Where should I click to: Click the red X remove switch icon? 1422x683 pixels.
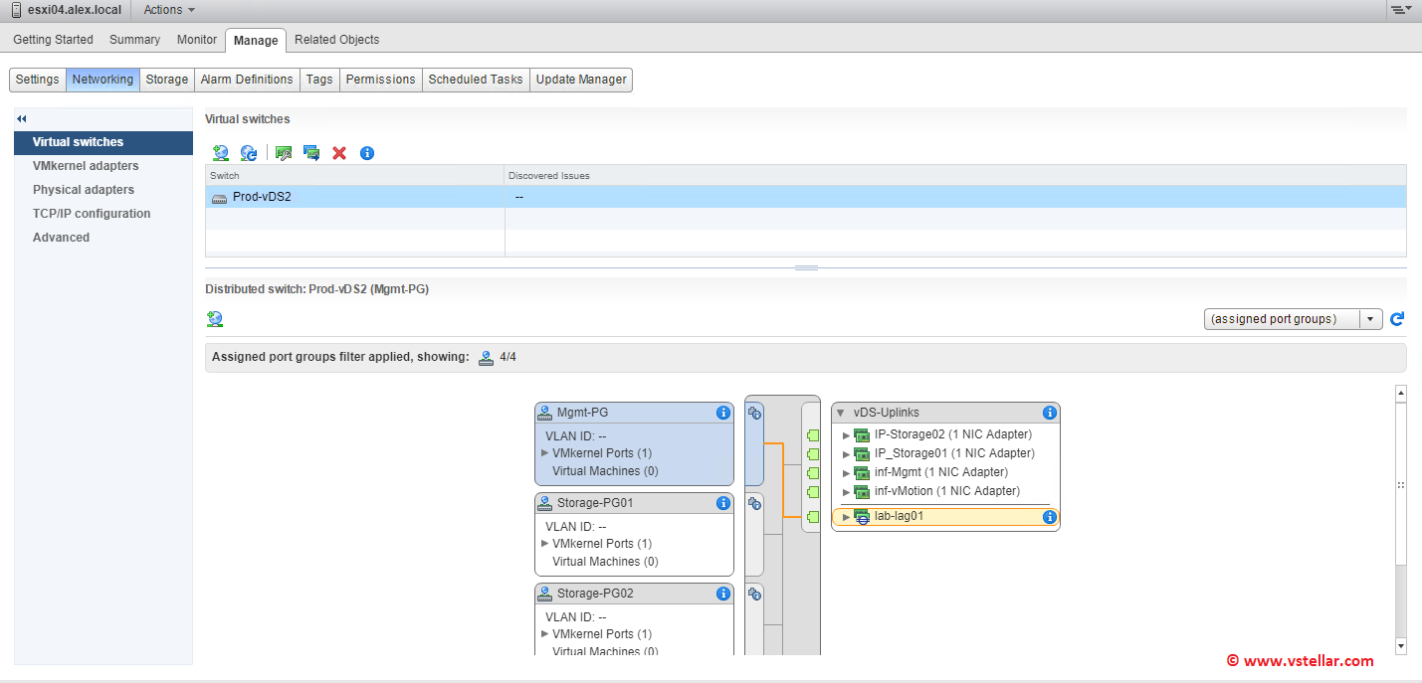click(339, 153)
